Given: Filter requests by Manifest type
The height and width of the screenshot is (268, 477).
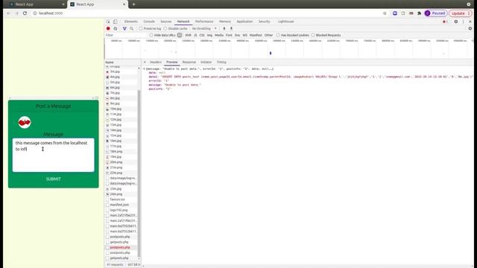Looking at the screenshot, I should point(256,35).
